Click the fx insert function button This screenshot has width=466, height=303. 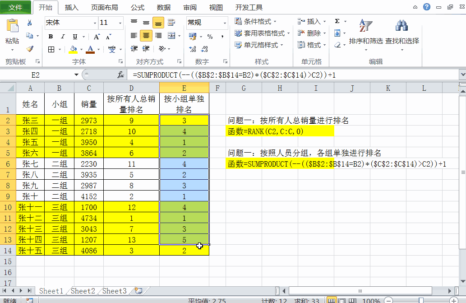click(120, 75)
